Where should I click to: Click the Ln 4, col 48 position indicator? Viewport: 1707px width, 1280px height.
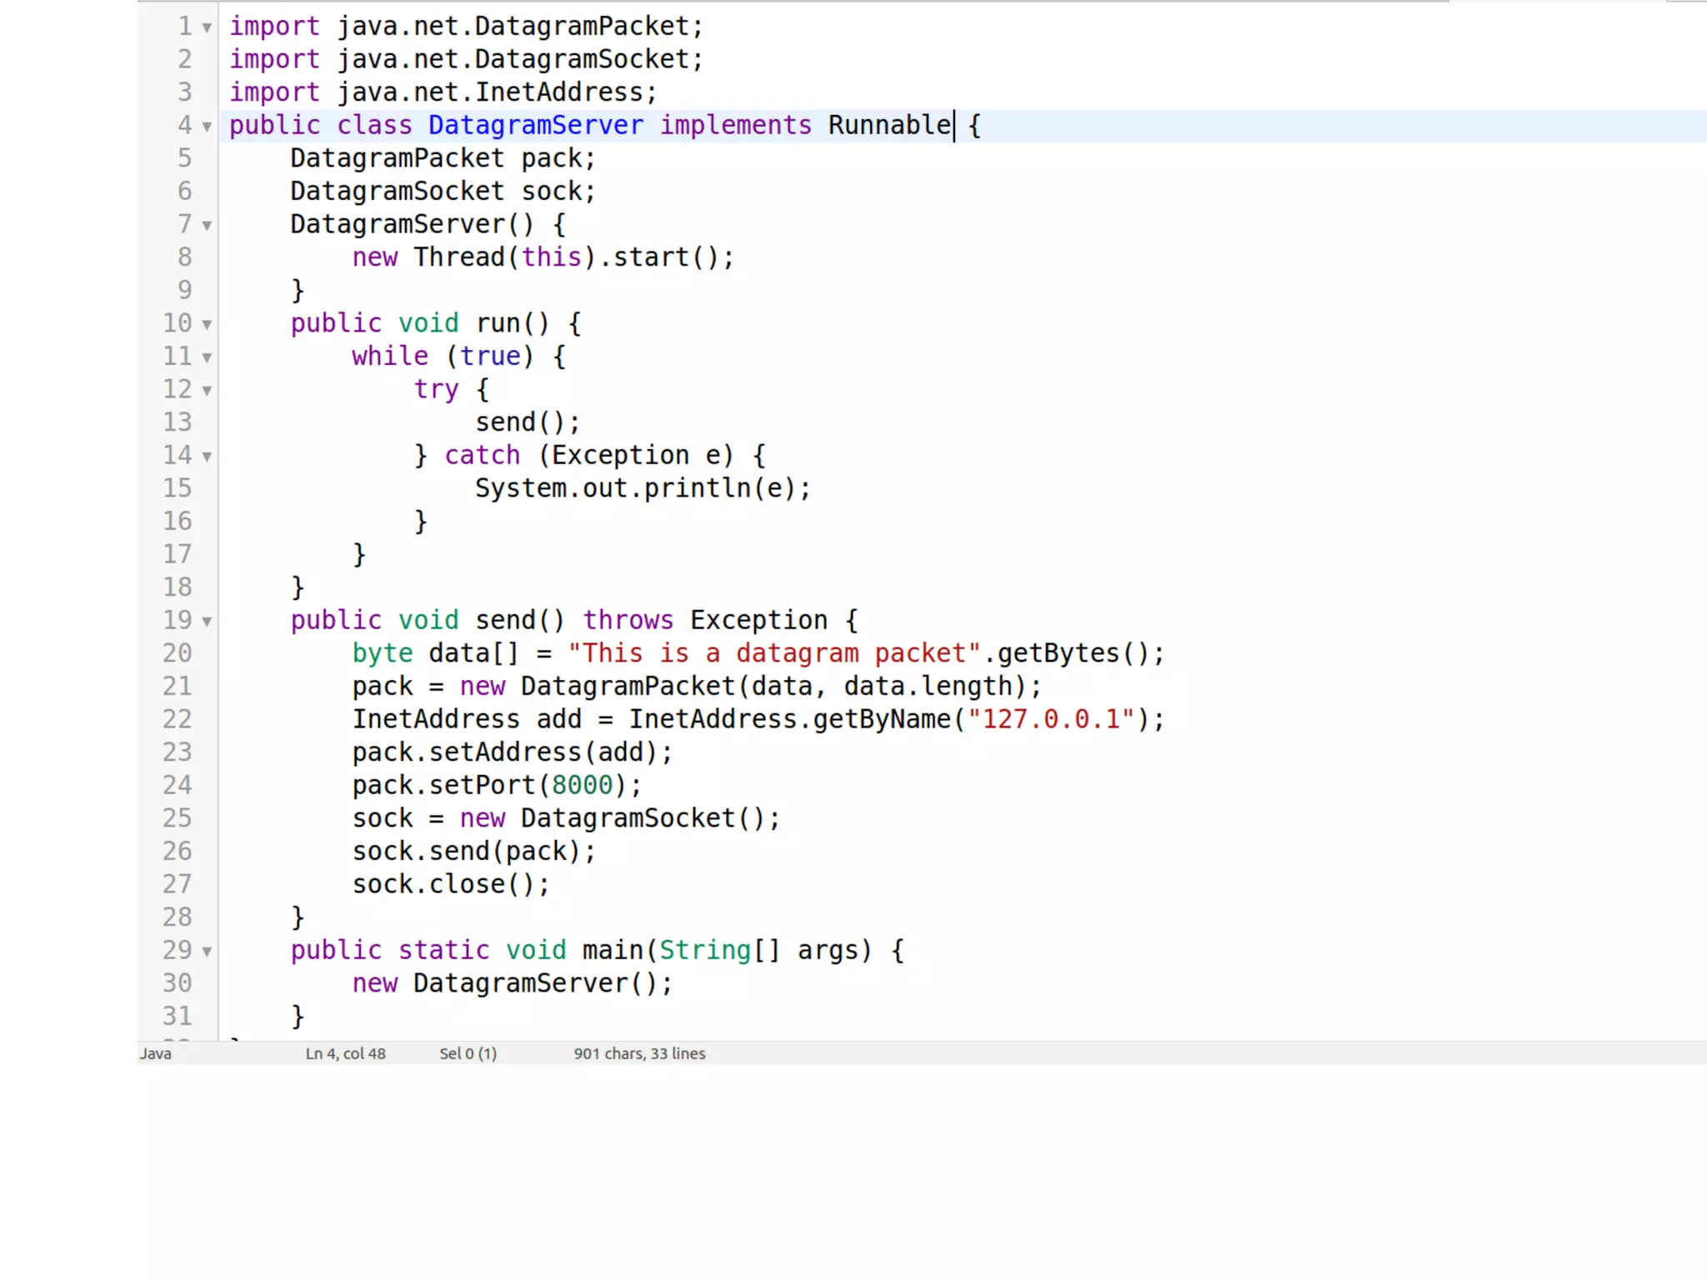pyautogui.click(x=345, y=1053)
